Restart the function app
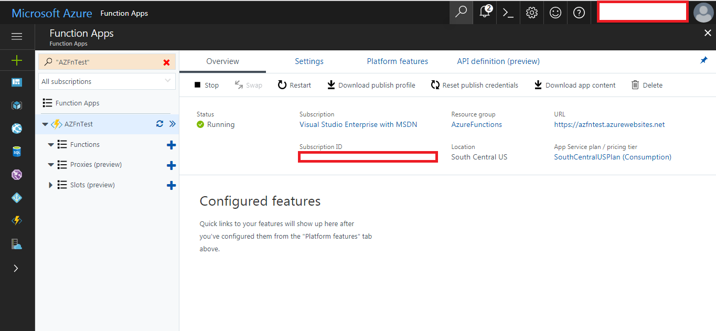Screen dimensions: 716x331 click(x=294, y=85)
